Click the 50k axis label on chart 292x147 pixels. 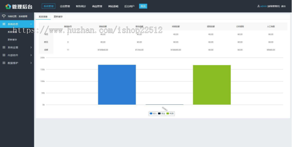(x=43, y=93)
